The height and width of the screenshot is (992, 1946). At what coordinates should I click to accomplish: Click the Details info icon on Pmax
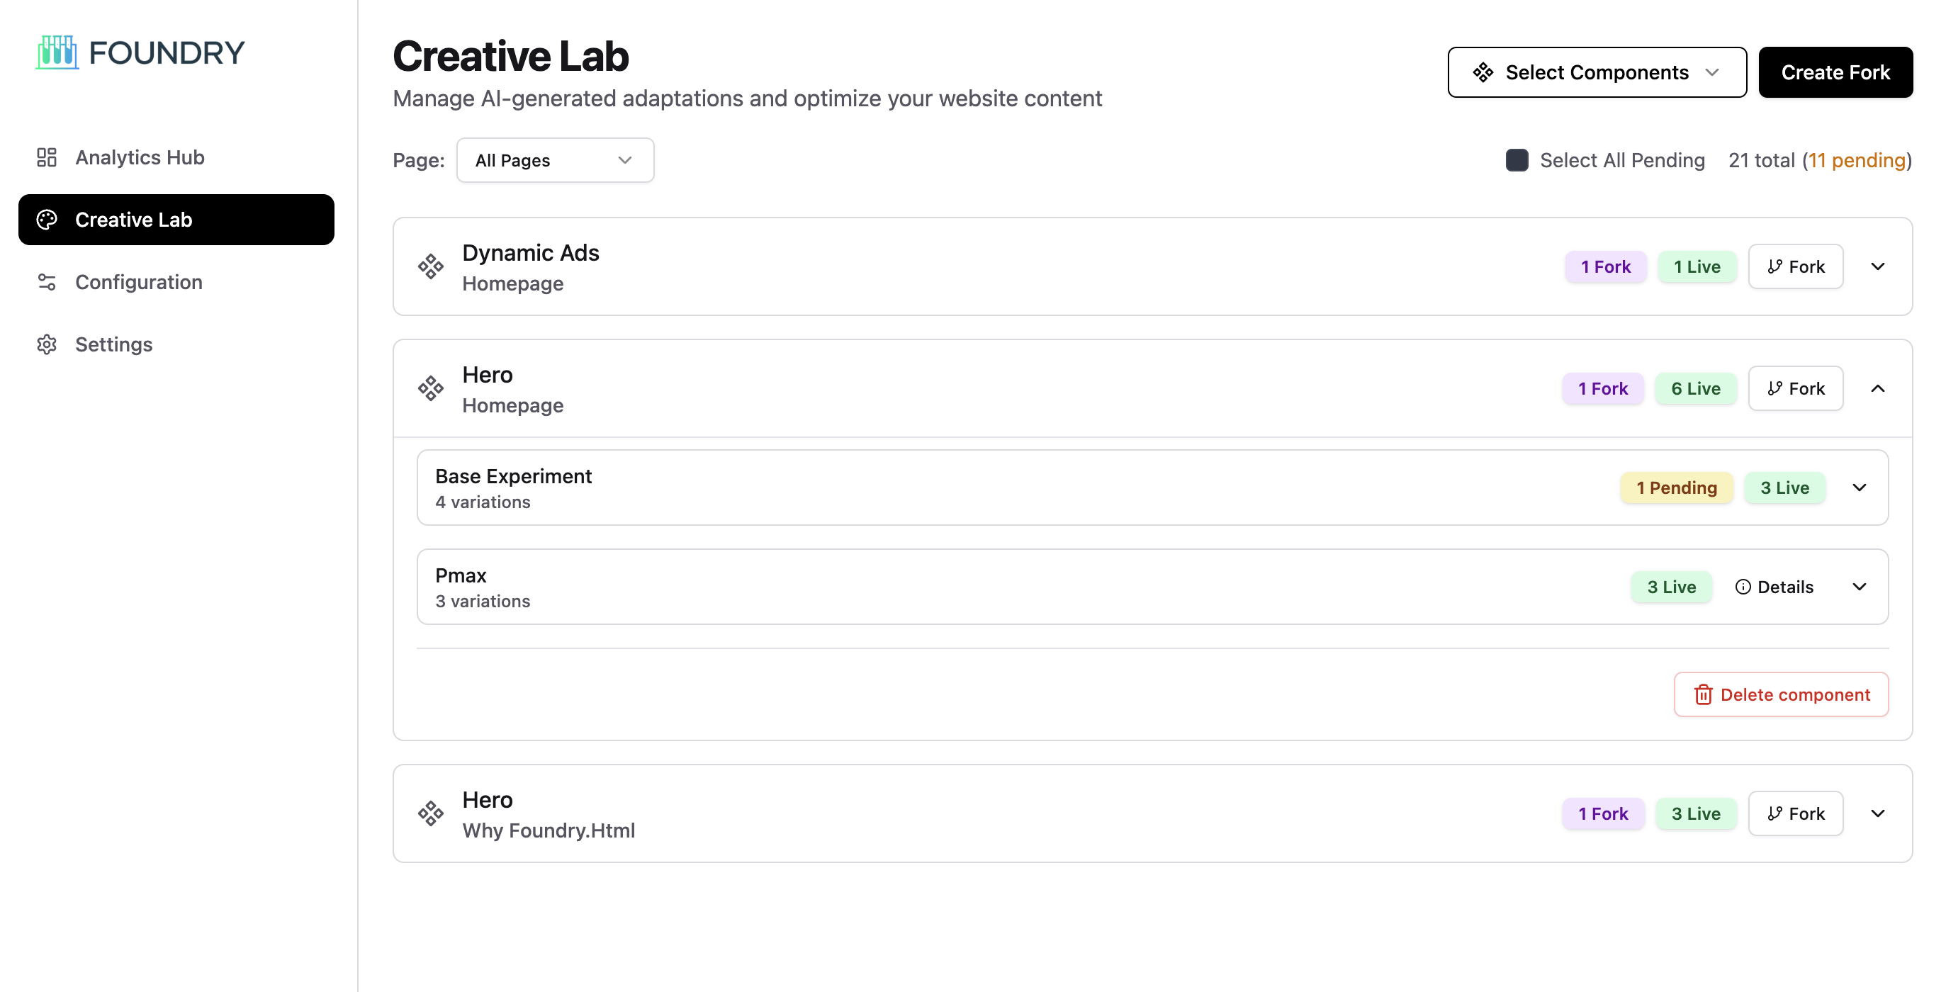(1742, 587)
